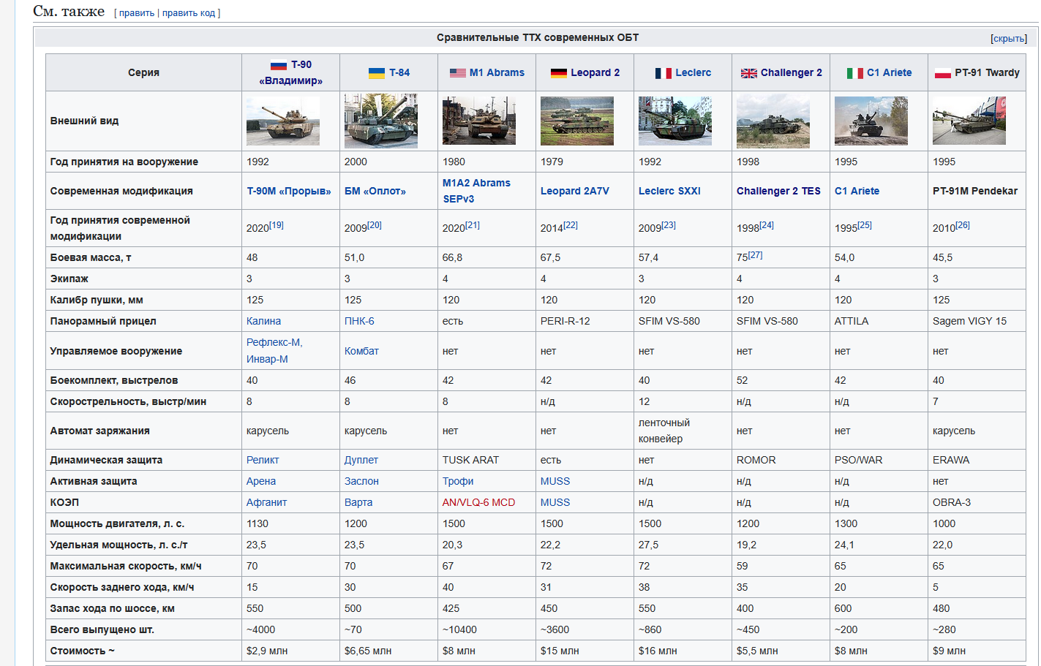Open footnote reference 19 for T-90M
1041x666 pixels.
277,225
